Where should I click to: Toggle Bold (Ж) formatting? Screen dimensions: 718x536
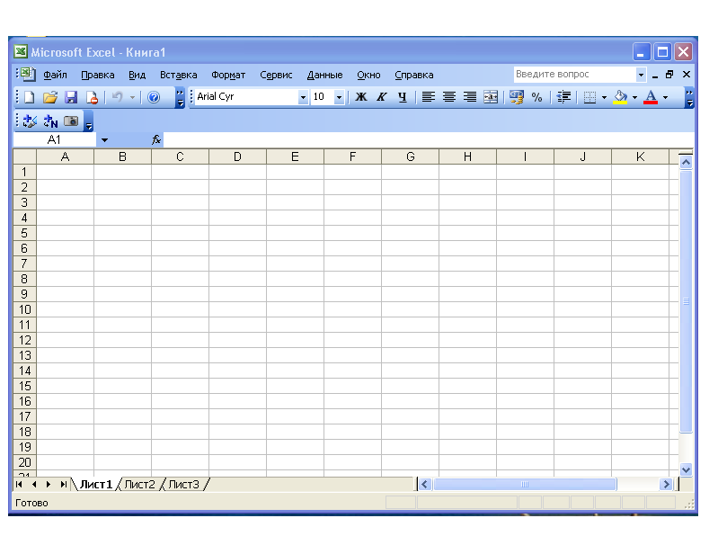361,97
